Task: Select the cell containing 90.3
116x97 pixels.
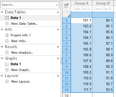Action: (103, 67)
